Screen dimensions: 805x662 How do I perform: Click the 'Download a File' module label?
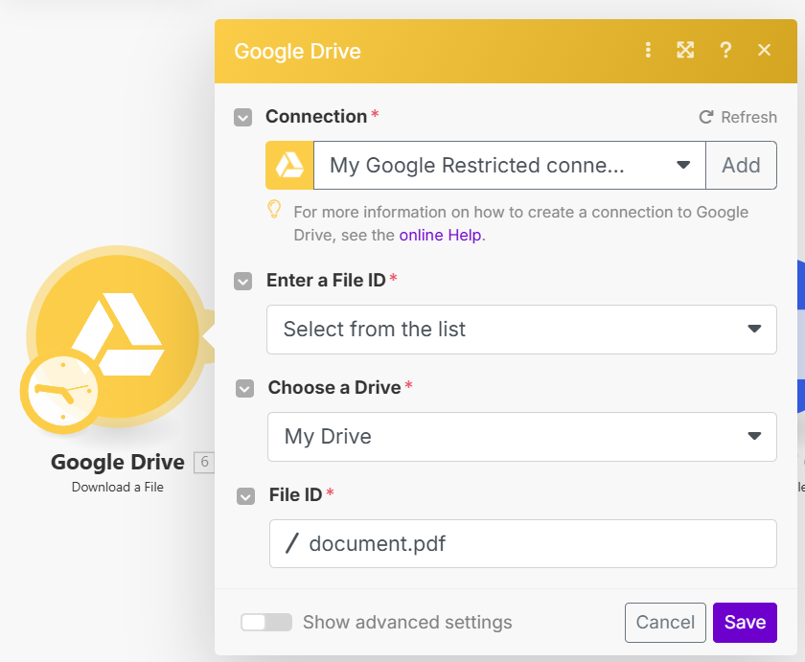click(118, 487)
